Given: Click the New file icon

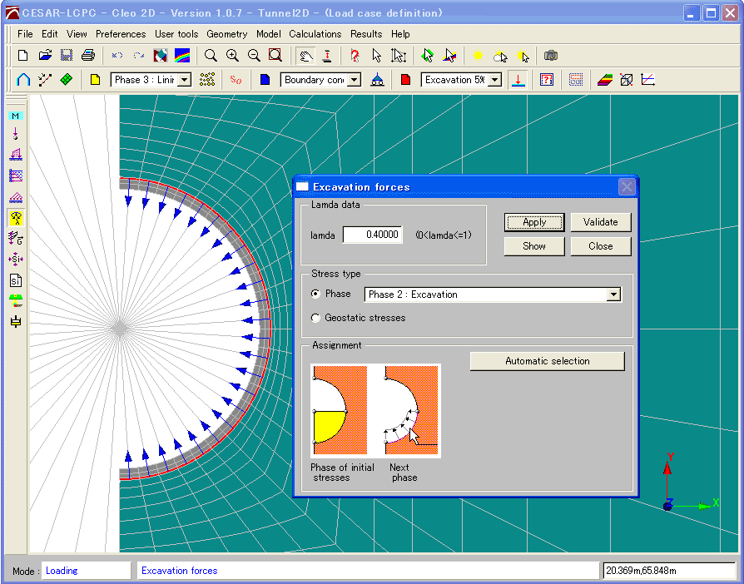Looking at the screenshot, I should point(22,56).
